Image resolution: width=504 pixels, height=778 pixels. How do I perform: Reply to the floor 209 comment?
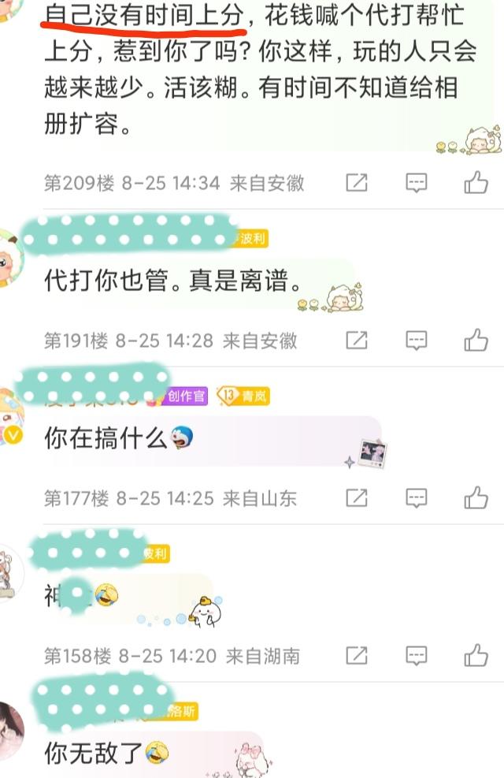pyautogui.click(x=417, y=183)
